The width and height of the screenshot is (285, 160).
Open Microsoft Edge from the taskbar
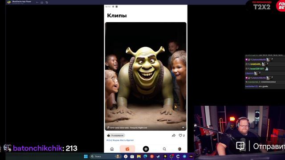click(146, 156)
